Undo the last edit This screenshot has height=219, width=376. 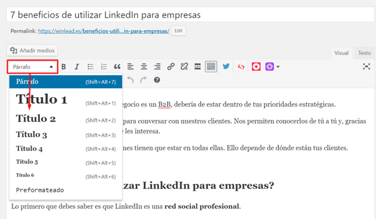130,80
